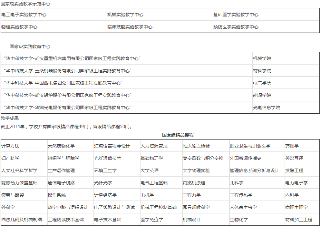Click the 武汉锅炉股份有限公司 practice center row
This screenshot has width=321, height=227.
(160, 95)
